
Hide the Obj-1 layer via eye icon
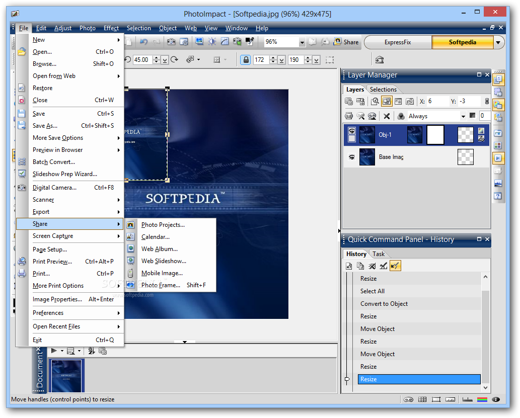[351, 130]
